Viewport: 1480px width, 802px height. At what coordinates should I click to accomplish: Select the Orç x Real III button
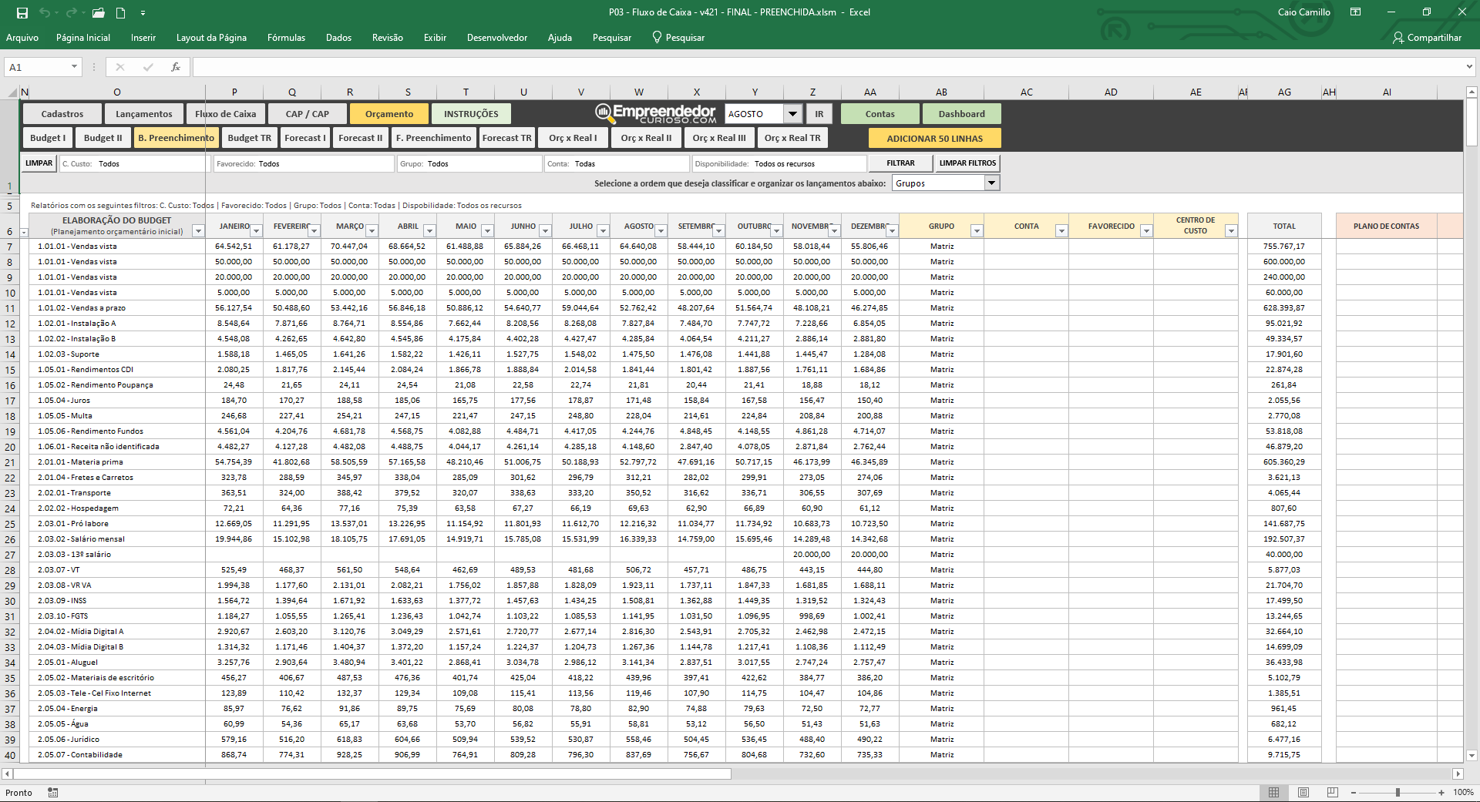click(719, 138)
